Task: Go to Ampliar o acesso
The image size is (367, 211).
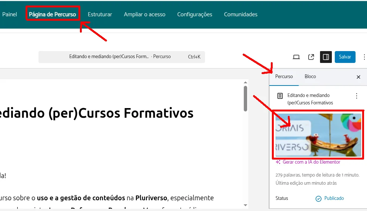Action: pos(145,14)
